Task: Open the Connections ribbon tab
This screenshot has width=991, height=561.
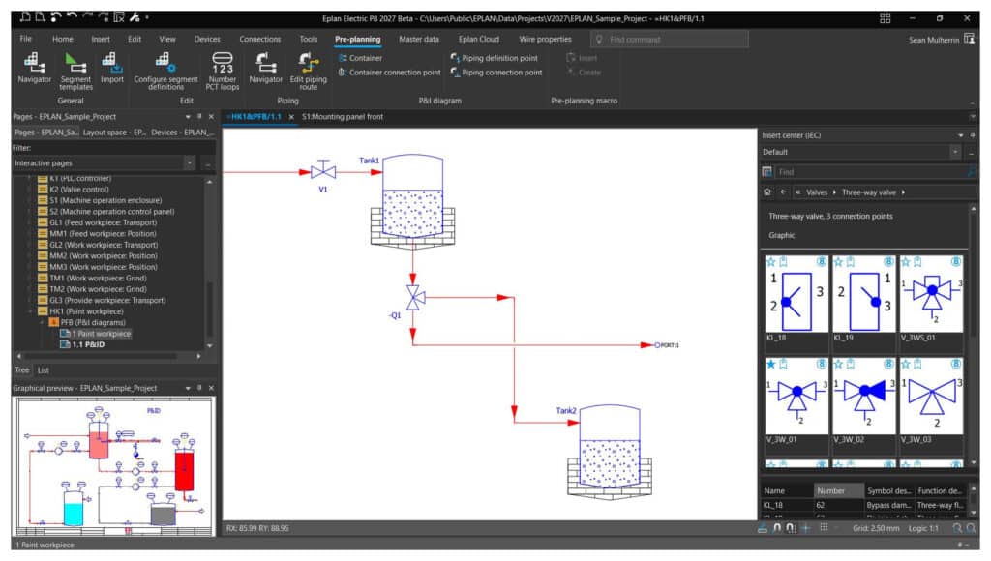Action: pos(259,39)
